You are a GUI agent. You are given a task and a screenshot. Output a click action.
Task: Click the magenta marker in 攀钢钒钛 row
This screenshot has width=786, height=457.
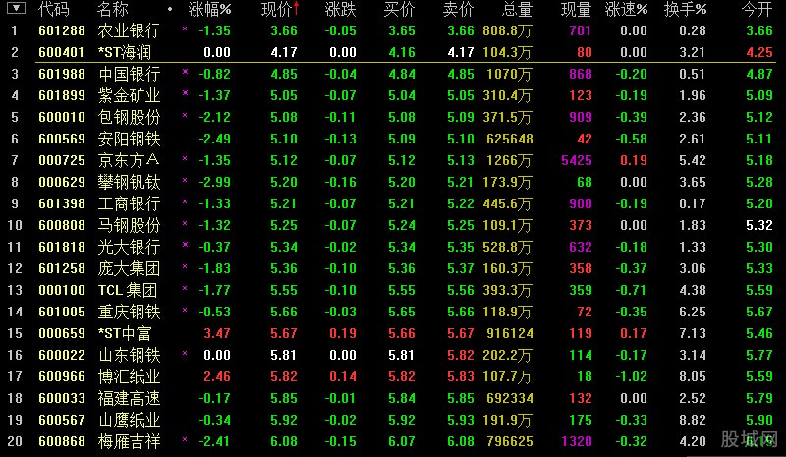(185, 180)
